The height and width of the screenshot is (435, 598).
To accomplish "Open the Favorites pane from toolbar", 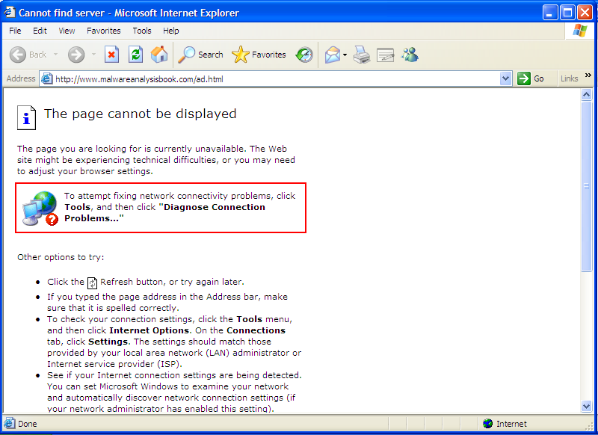I will point(259,55).
